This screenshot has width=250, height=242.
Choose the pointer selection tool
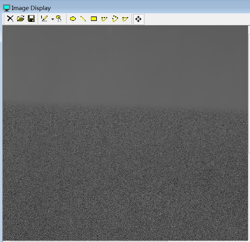point(59,19)
